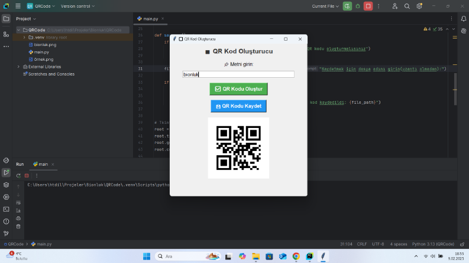Open the Code With Me icon
Image resolution: width=469 pixels, height=263 pixels.
point(395,6)
